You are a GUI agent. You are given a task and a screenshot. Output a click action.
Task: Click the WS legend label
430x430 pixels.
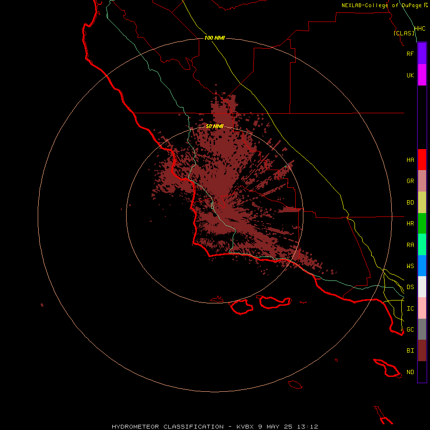(410, 266)
